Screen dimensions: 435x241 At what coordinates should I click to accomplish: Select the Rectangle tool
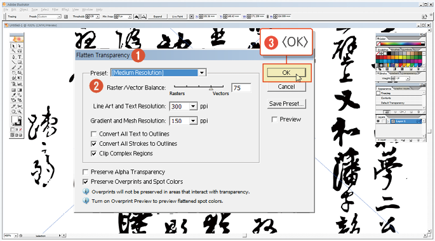click(x=20, y=62)
